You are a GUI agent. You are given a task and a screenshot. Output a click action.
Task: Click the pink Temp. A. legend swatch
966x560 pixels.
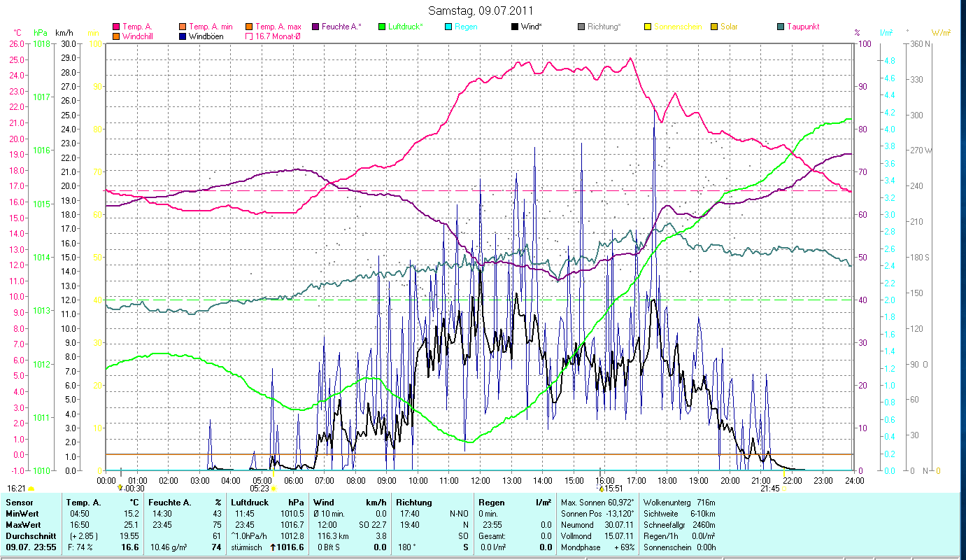pos(116,27)
